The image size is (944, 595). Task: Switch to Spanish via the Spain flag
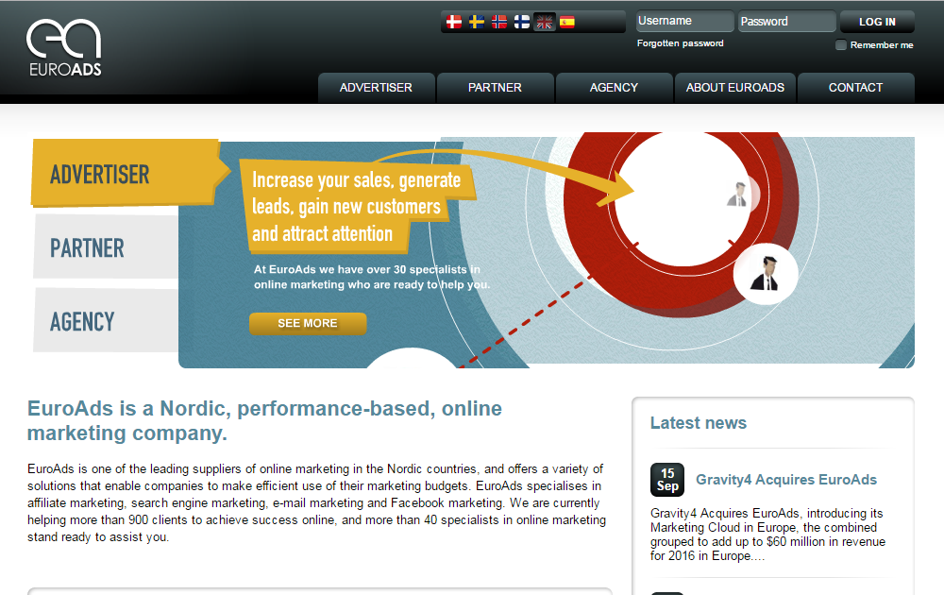567,23
